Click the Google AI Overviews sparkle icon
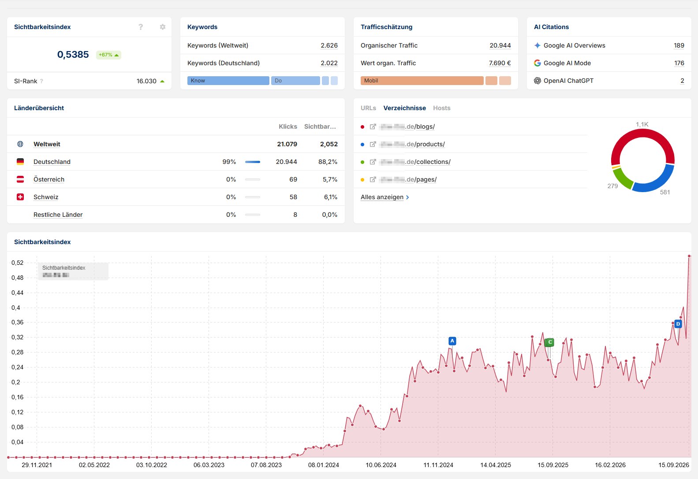Image resolution: width=698 pixels, height=479 pixels. point(537,45)
